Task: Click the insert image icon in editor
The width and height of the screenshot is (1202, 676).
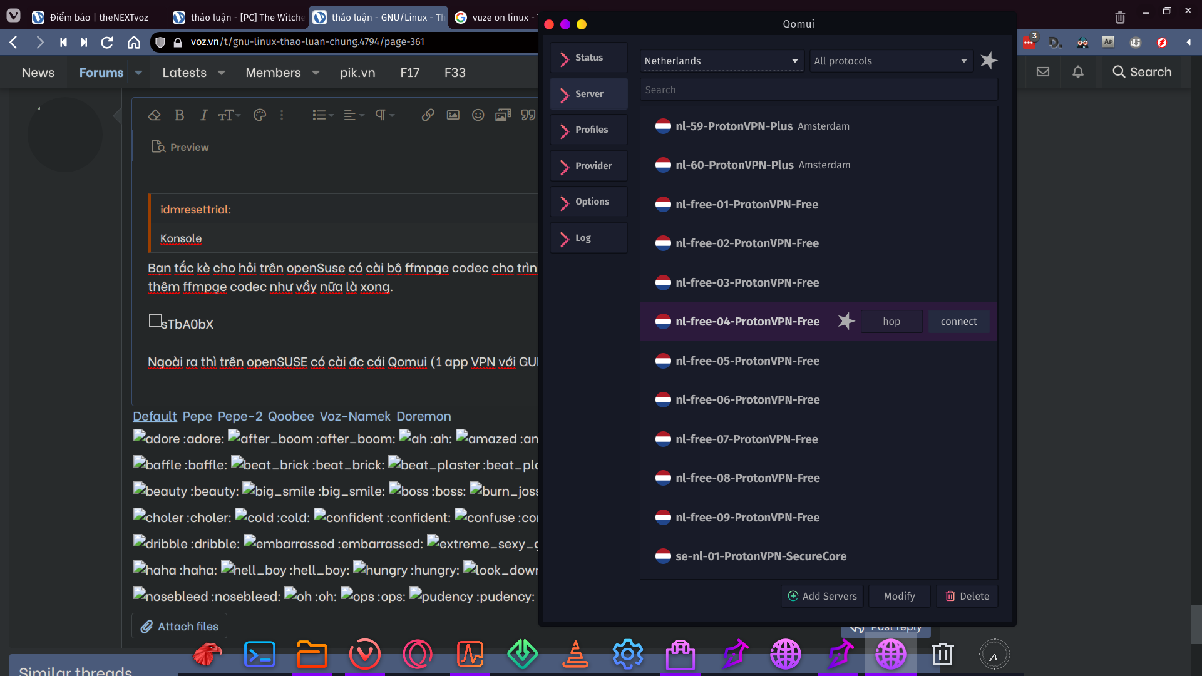Action: (453, 115)
